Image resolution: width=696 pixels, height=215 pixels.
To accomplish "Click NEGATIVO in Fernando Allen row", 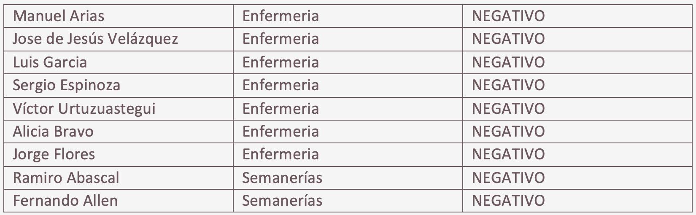I will [508, 200].
